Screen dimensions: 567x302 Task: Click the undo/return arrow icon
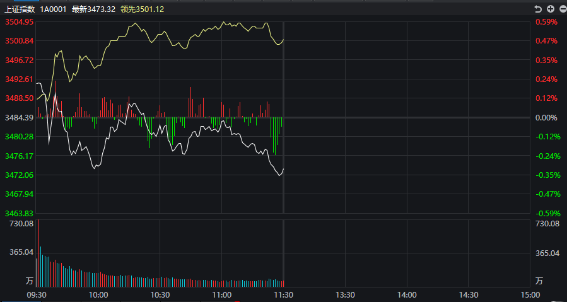[538, 9]
